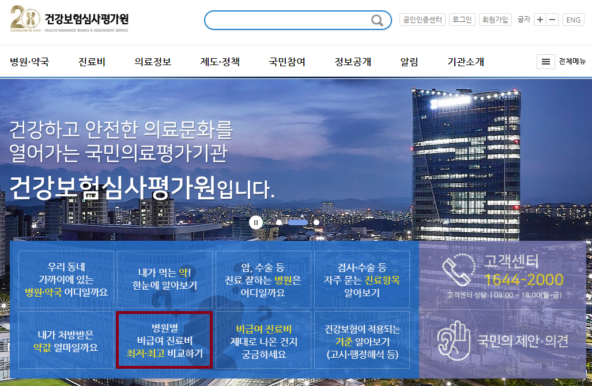Screen dimensions: 592x386
Task: Click the ear and hand 국민의 제안 icon
Action: pyautogui.click(x=454, y=340)
